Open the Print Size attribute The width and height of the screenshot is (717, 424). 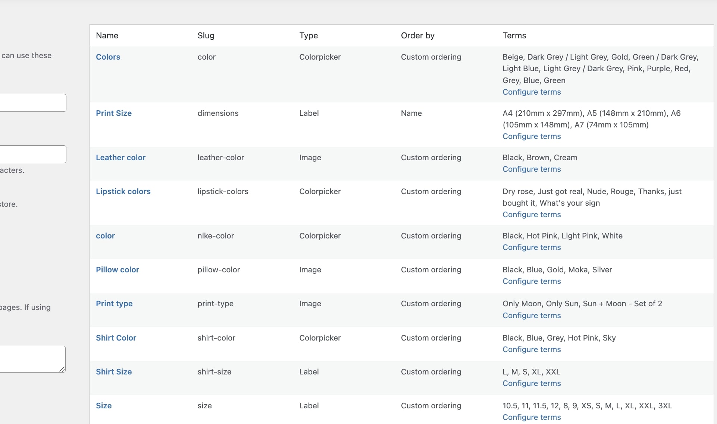(x=114, y=113)
